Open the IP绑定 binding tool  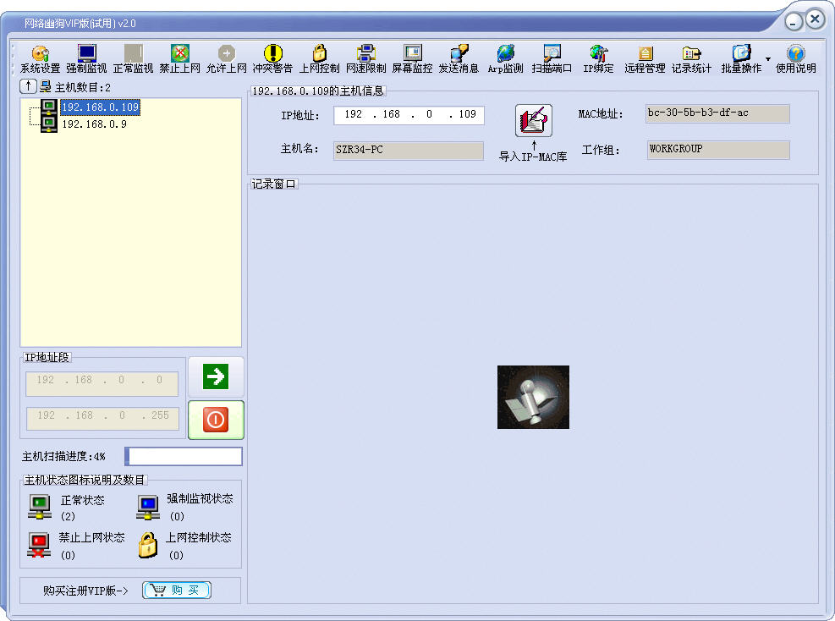(x=598, y=58)
